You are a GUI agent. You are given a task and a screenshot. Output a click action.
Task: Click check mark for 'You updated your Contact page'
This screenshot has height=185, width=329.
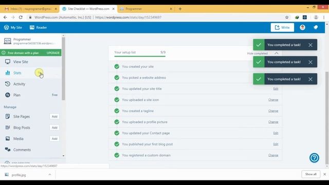117,133
